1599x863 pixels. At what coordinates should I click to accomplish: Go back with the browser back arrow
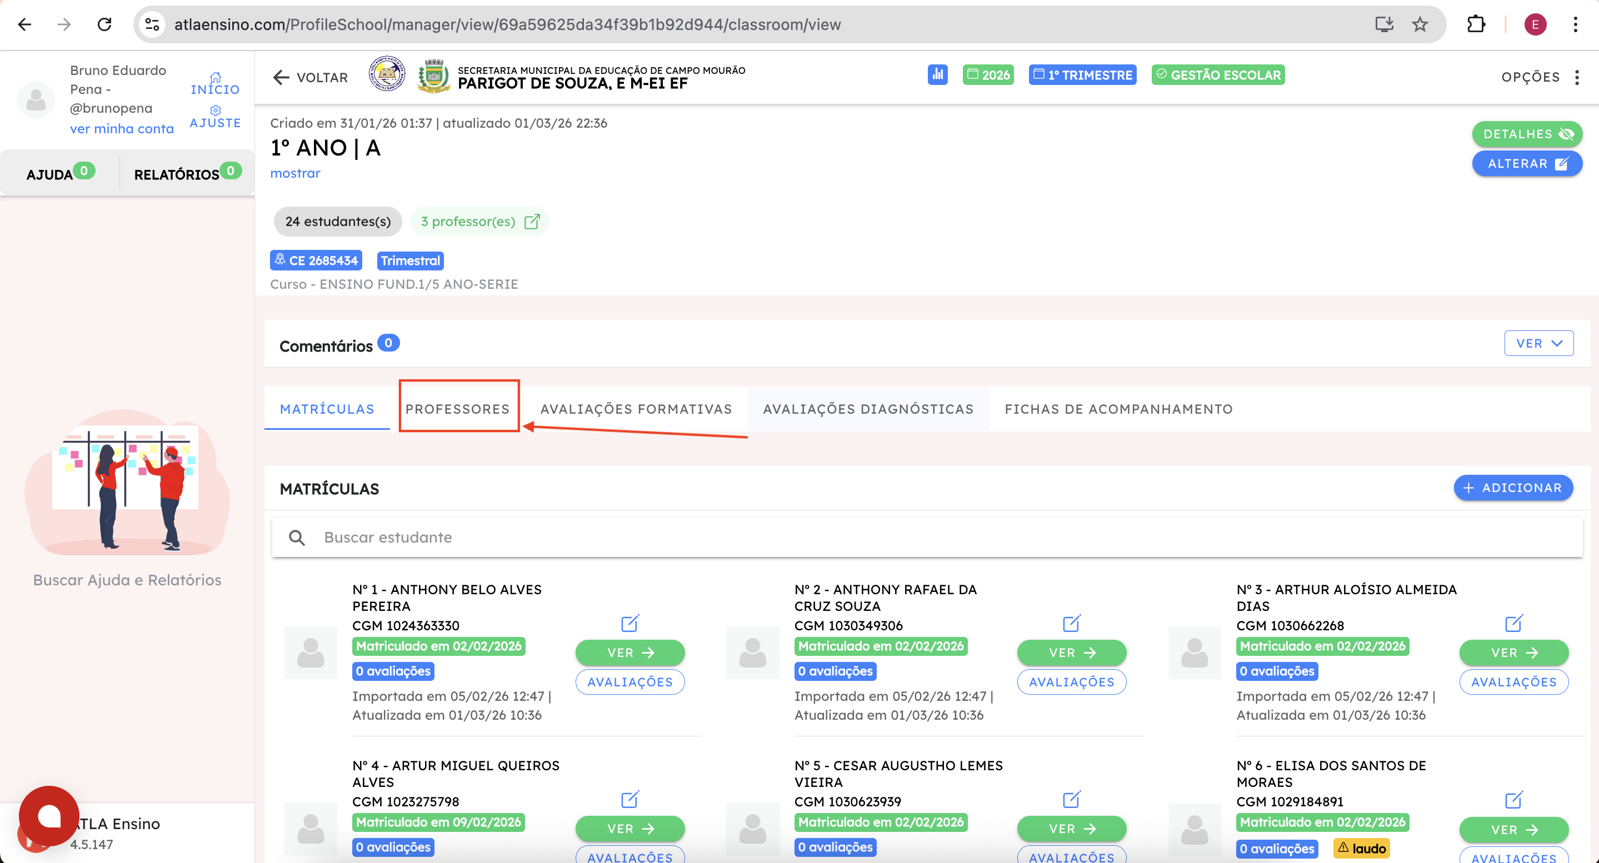tap(25, 24)
